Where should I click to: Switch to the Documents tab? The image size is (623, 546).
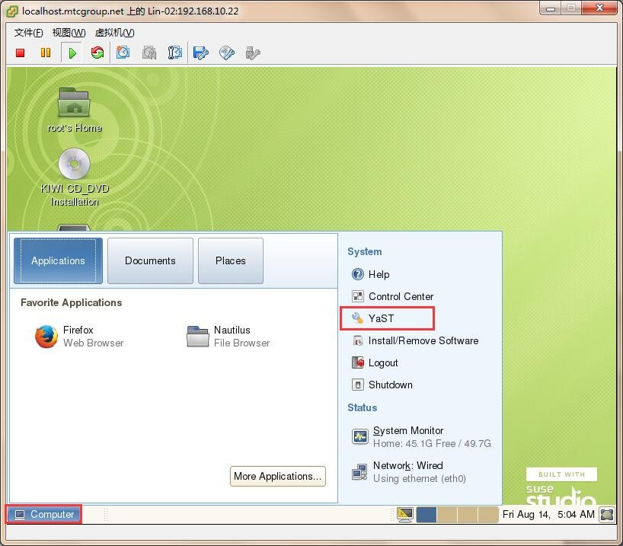[x=150, y=260]
